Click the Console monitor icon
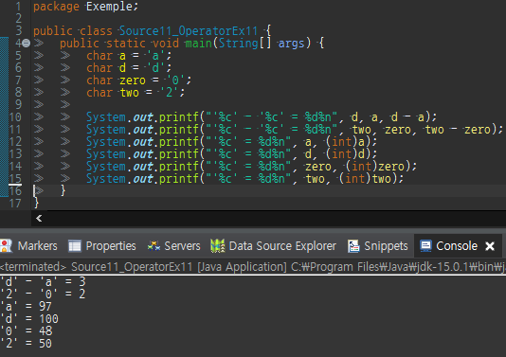 tap(425, 246)
